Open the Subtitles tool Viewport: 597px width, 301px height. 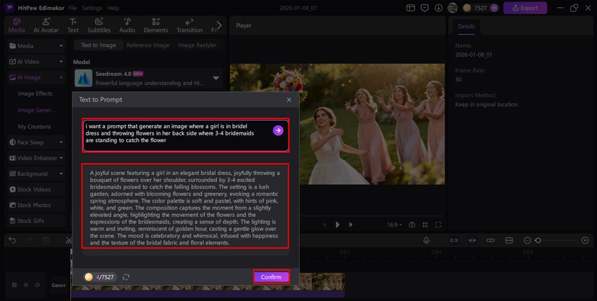tap(99, 26)
